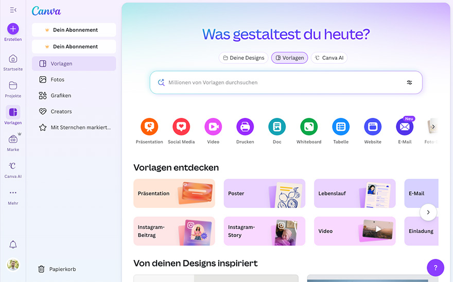Open Lebenslauf template card
Viewport: 453px width, 282px height.
tap(355, 193)
